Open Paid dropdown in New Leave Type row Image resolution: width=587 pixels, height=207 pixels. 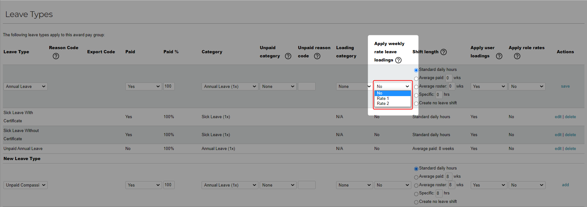click(144, 185)
